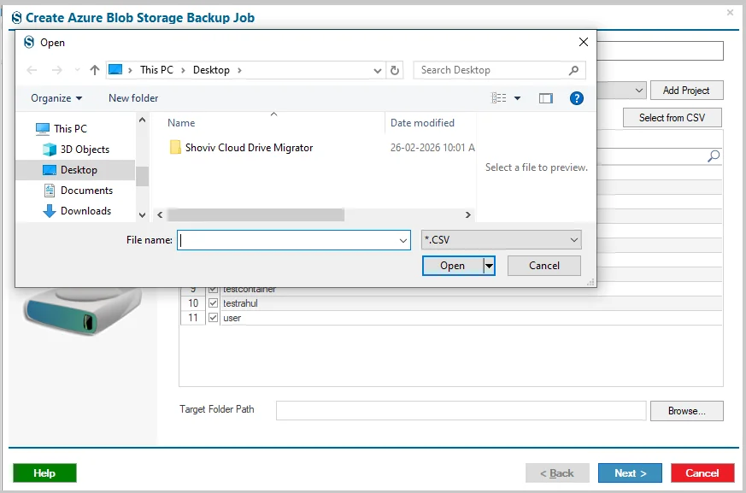Select the testrahul row text

click(240, 303)
